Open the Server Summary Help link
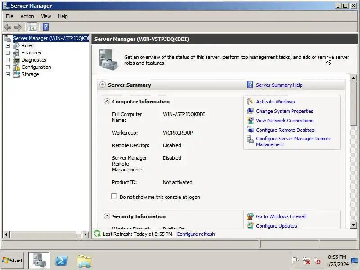Image resolution: width=360 pixels, height=270 pixels. (279, 85)
